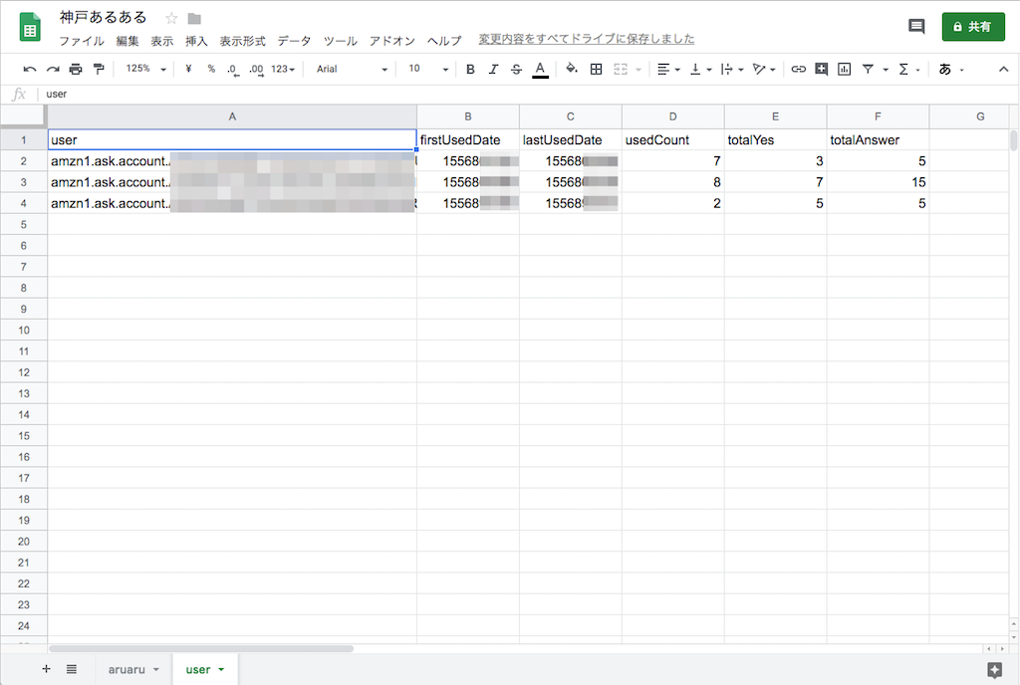Open the Arial font dropdown
The image size is (1020, 685).
click(352, 69)
